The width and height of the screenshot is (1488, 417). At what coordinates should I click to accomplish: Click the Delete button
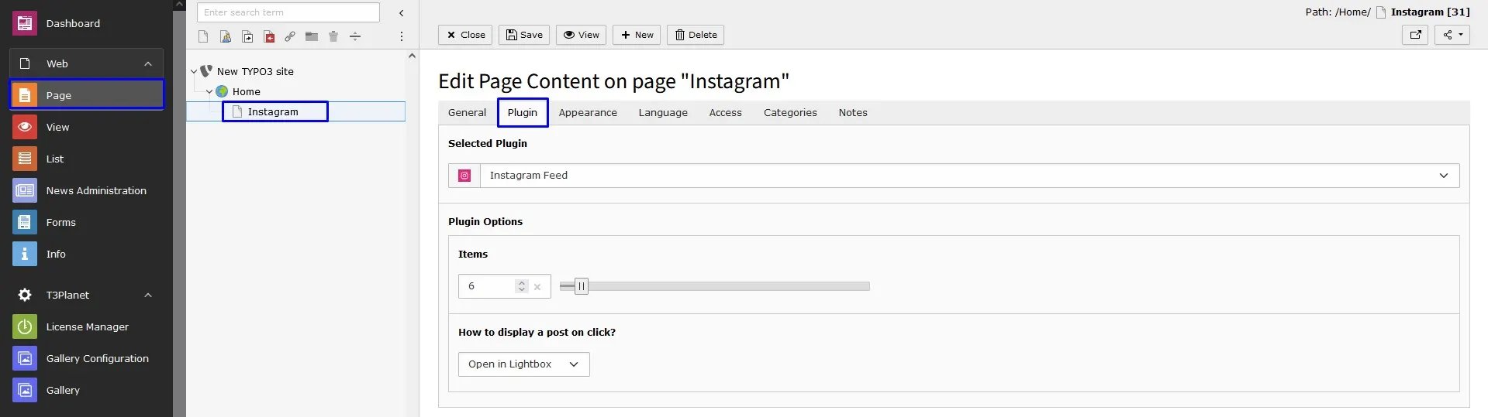(x=696, y=35)
